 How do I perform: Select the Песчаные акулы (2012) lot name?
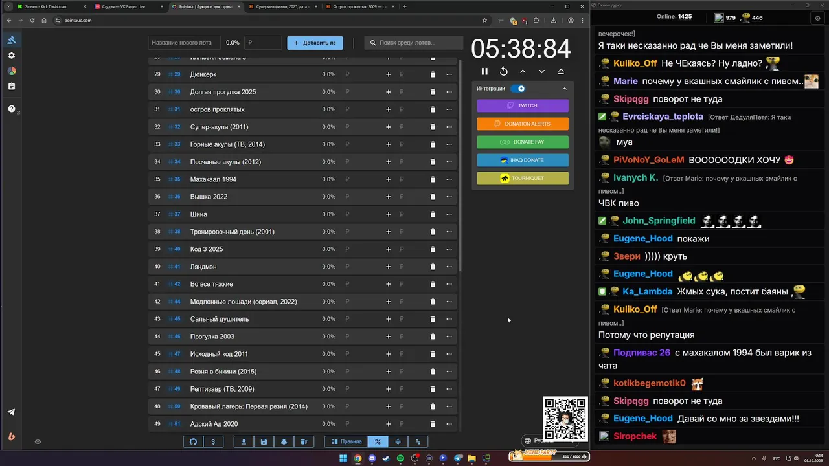point(225,162)
